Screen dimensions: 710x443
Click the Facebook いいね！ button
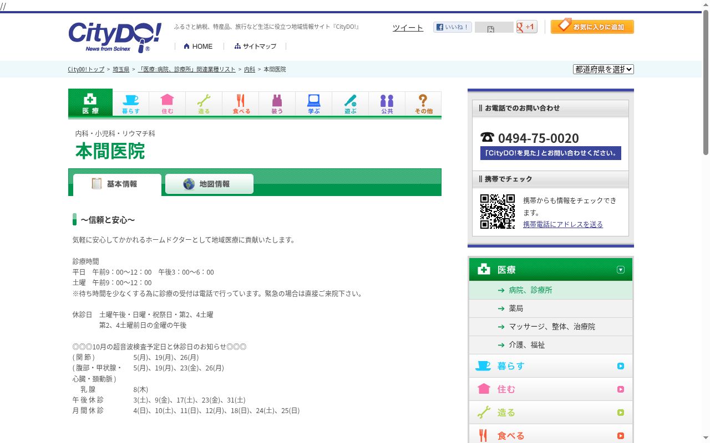(x=453, y=27)
